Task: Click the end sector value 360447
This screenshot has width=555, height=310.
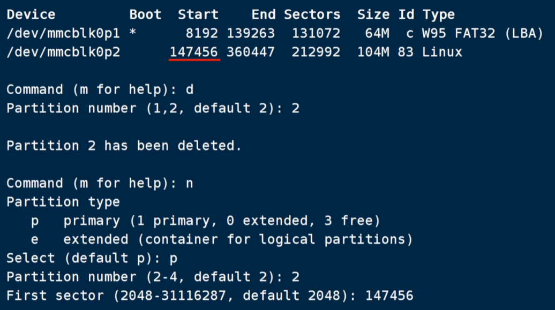Action: pyautogui.click(x=251, y=52)
